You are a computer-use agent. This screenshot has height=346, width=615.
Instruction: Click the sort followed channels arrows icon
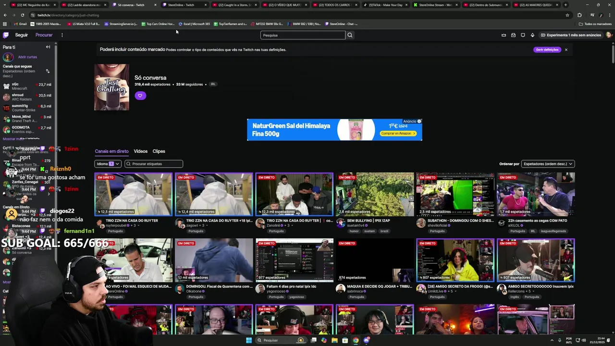pyautogui.click(x=48, y=71)
